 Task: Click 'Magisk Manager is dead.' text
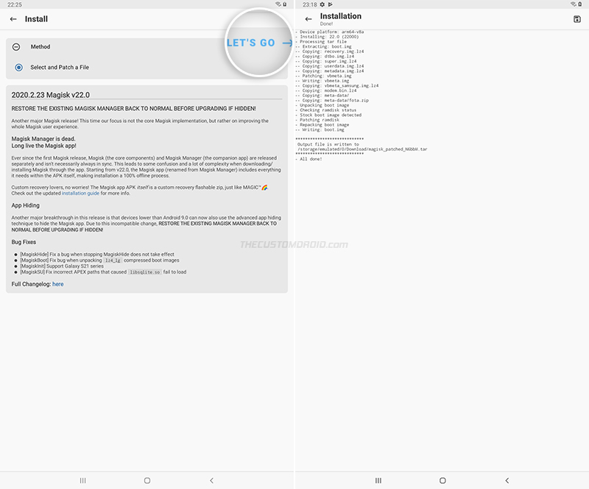pyautogui.click(x=43, y=139)
